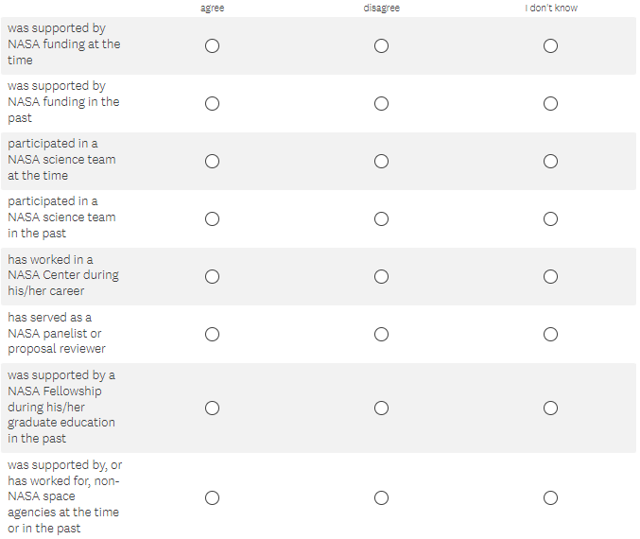Choose I don't know for science team in past
Image resolution: width=640 pixels, height=539 pixels.
[x=550, y=218]
